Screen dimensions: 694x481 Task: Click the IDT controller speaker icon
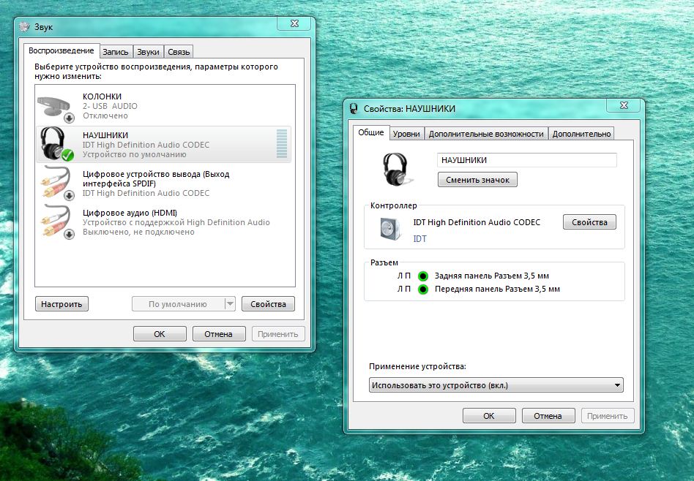[390, 229]
